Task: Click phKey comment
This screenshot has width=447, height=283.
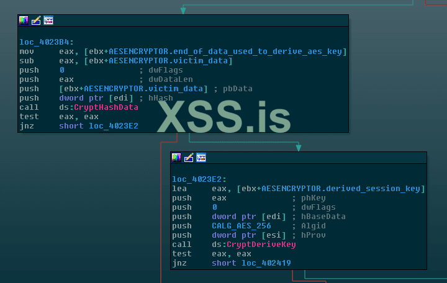Action: point(314,198)
